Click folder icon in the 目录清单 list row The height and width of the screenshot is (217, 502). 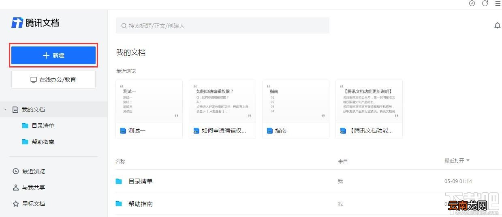coord(119,181)
